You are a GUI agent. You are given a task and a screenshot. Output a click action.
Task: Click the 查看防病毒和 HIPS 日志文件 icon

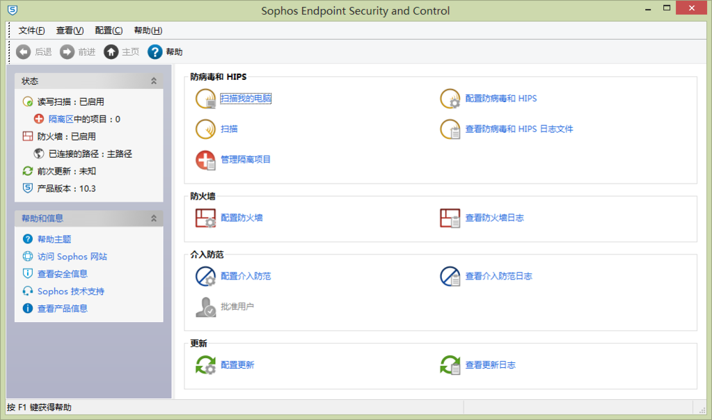pyautogui.click(x=450, y=129)
